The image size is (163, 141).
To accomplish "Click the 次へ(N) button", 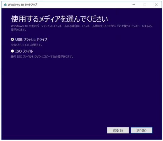I will (141, 130).
